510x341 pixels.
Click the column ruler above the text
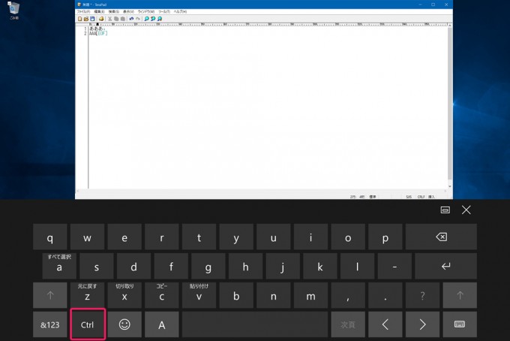[268, 25]
